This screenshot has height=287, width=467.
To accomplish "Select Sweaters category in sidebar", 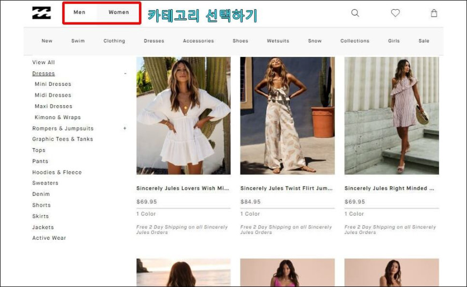I will click(45, 183).
